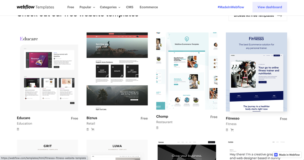Open the CMS nav link

(x=130, y=7)
